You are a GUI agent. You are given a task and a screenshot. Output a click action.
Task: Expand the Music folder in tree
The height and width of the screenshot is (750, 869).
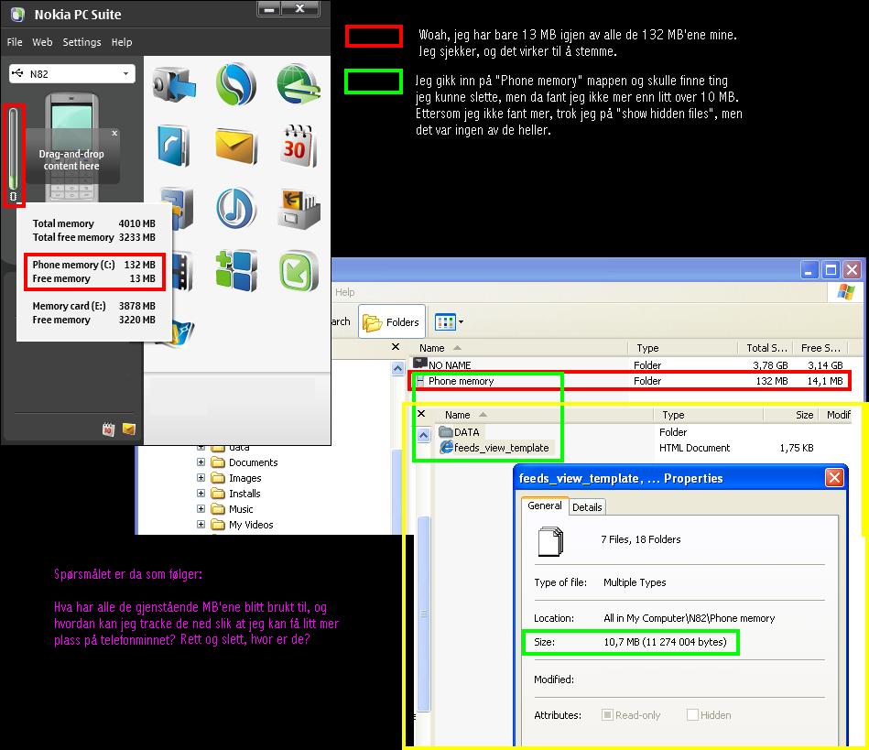click(x=201, y=509)
